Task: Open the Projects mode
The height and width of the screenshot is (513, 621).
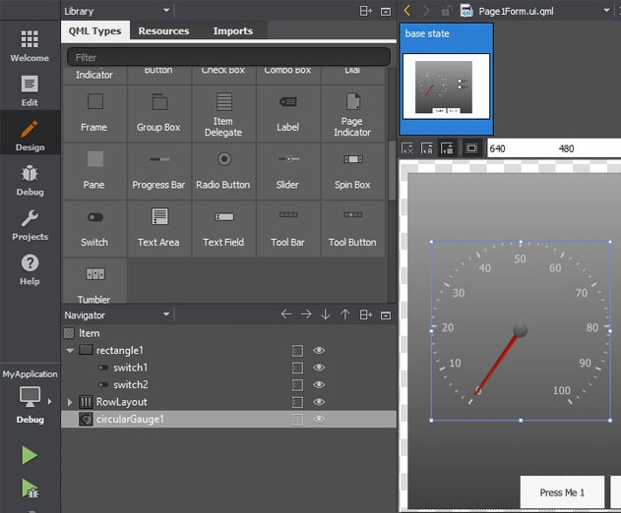Action: (30, 225)
